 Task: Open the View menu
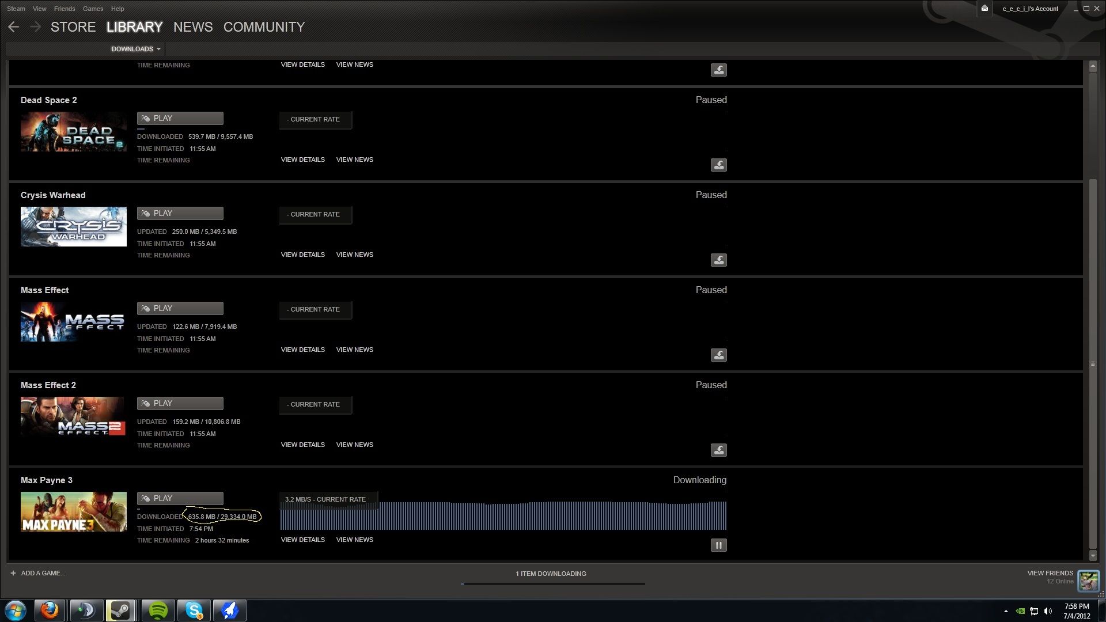40,9
